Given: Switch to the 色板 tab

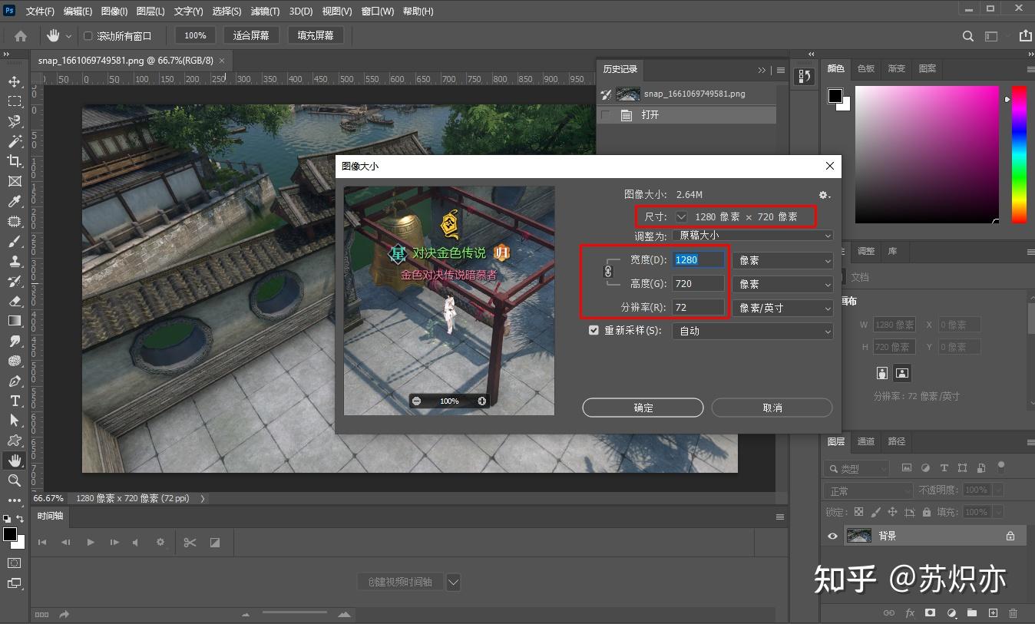Looking at the screenshot, I should pyautogui.click(x=866, y=68).
